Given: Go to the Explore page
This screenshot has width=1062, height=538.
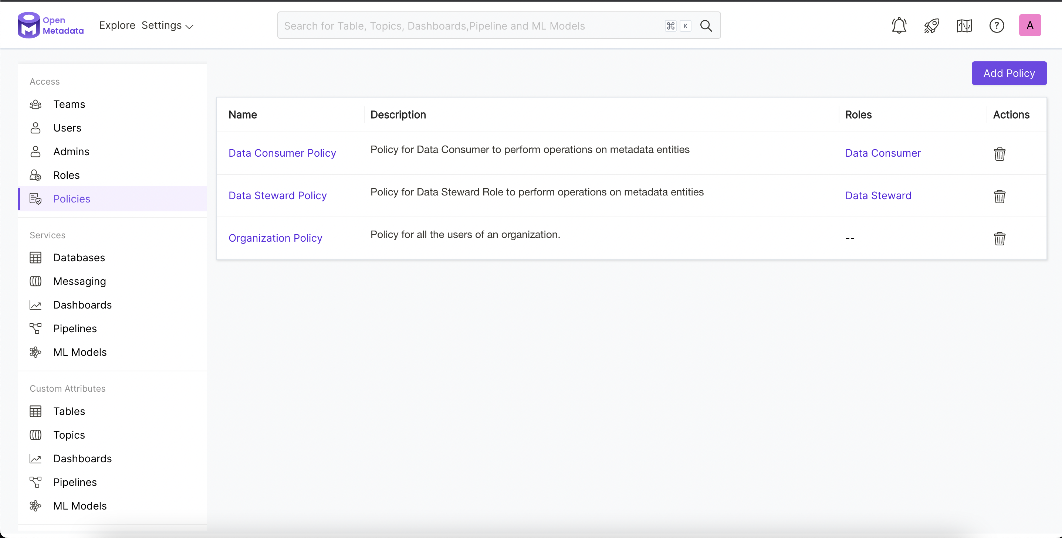Looking at the screenshot, I should pyautogui.click(x=117, y=25).
